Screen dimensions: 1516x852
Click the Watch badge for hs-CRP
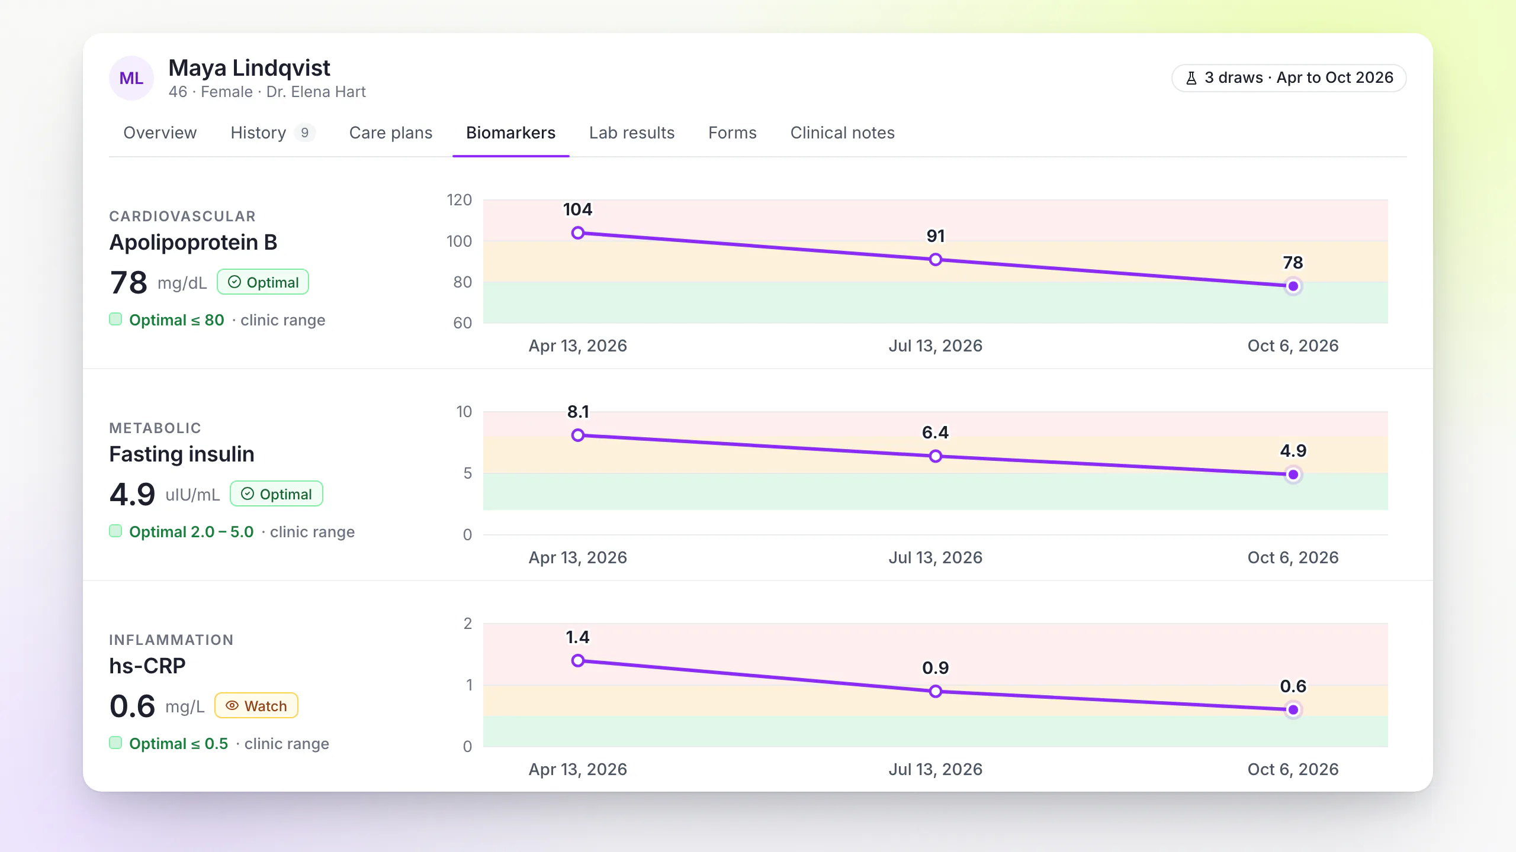click(256, 706)
